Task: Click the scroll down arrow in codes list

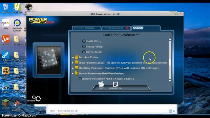Action: (170, 81)
